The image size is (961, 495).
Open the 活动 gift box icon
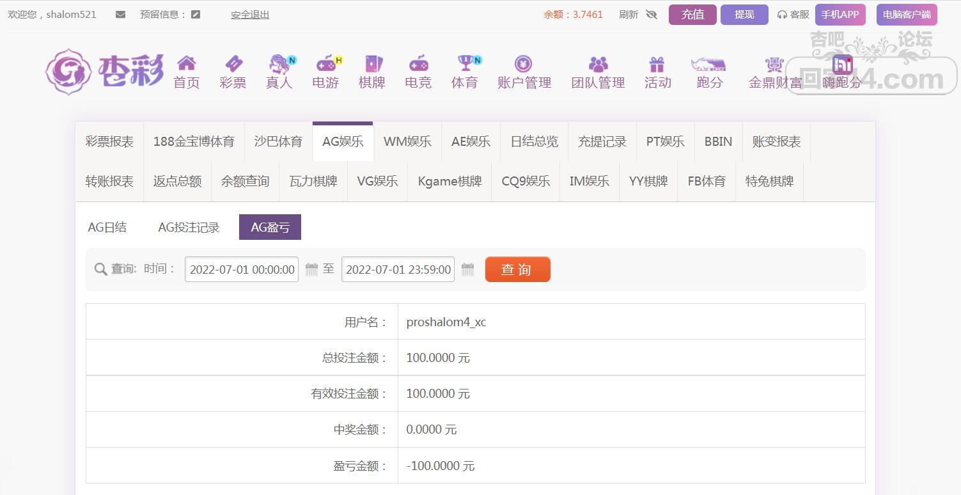click(x=657, y=64)
